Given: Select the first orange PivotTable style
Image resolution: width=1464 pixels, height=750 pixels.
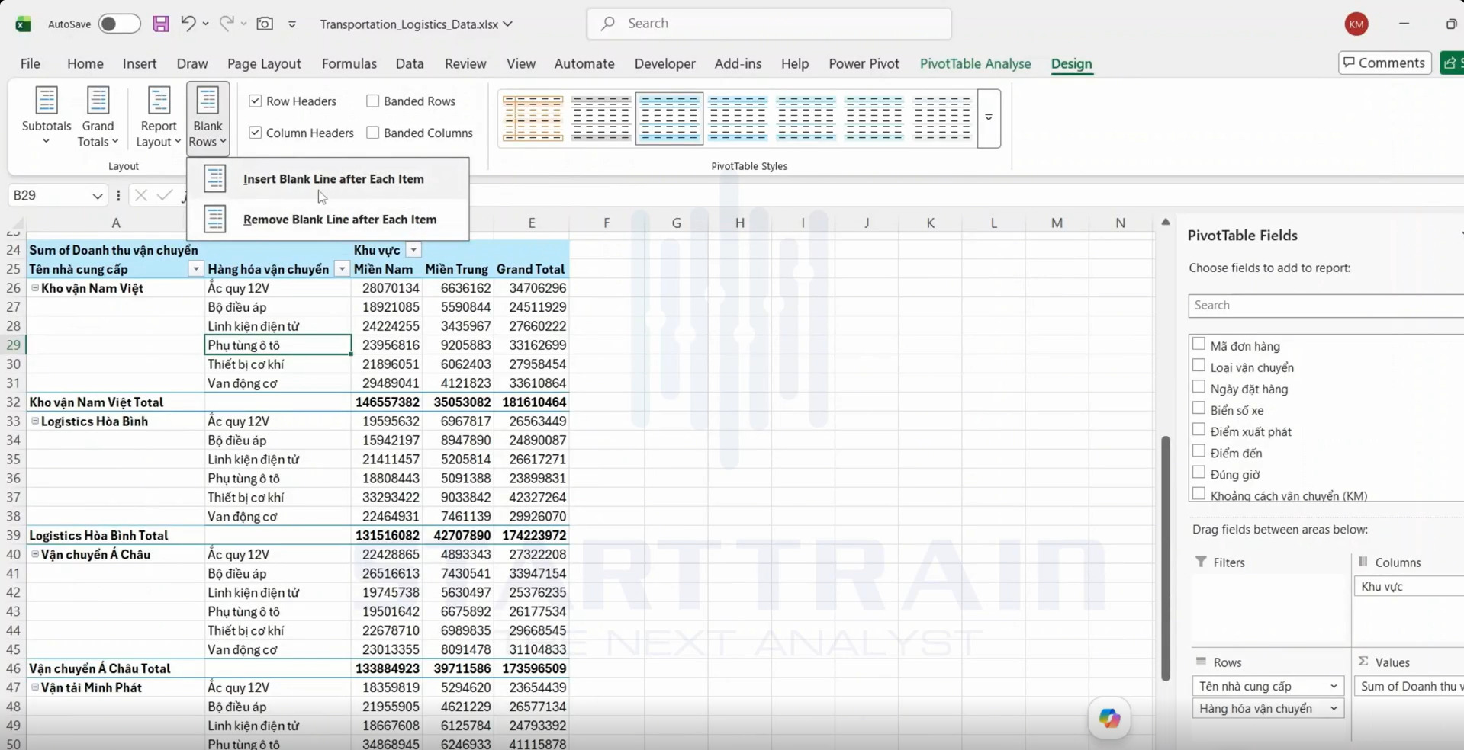Looking at the screenshot, I should coord(533,118).
